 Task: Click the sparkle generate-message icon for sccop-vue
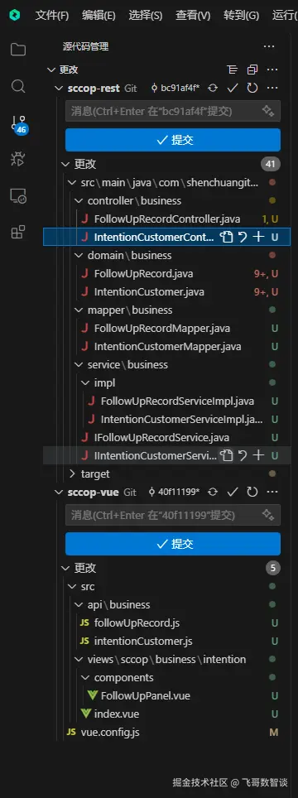(x=268, y=515)
